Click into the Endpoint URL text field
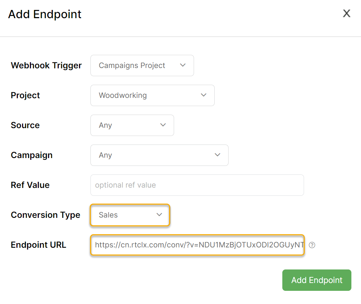Screen dimensions: 361x304 click(x=197, y=245)
